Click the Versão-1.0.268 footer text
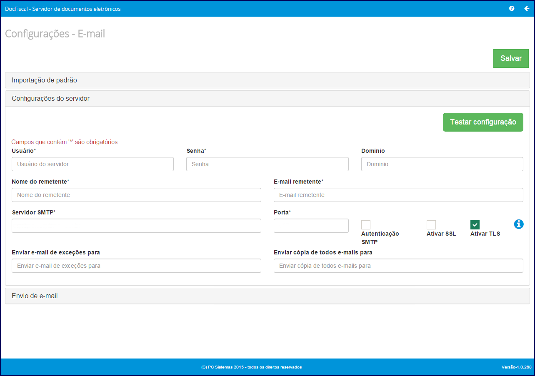This screenshot has width=535, height=376. coord(516,367)
